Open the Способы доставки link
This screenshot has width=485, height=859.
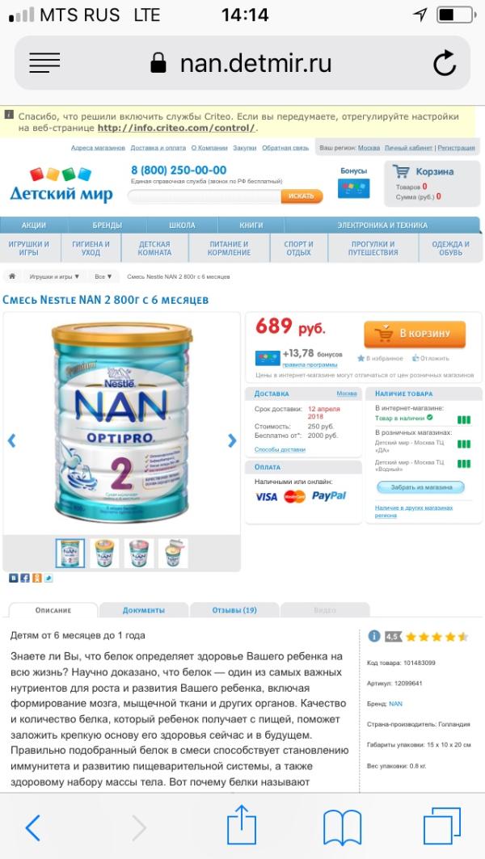(280, 449)
